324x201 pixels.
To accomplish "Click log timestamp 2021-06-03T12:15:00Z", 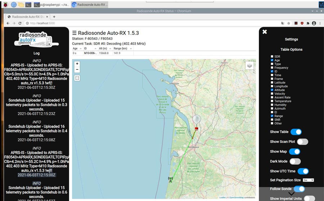I will coord(36,175).
